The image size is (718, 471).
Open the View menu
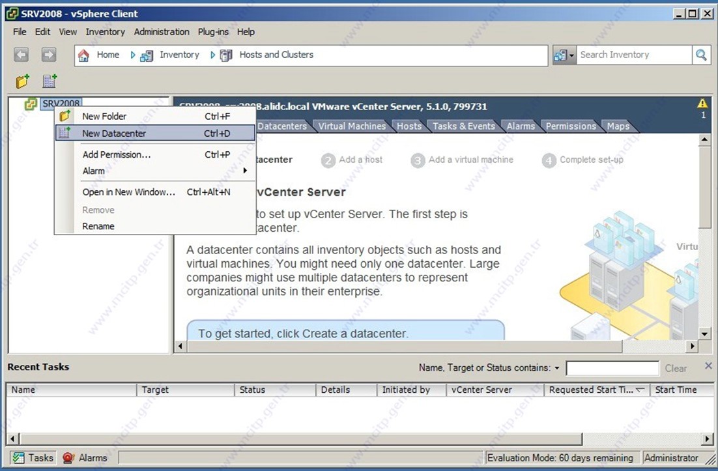coord(68,31)
